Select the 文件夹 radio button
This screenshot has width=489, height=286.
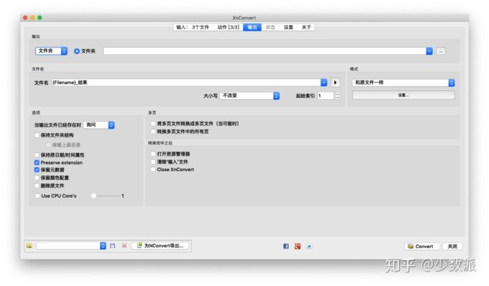(x=77, y=51)
